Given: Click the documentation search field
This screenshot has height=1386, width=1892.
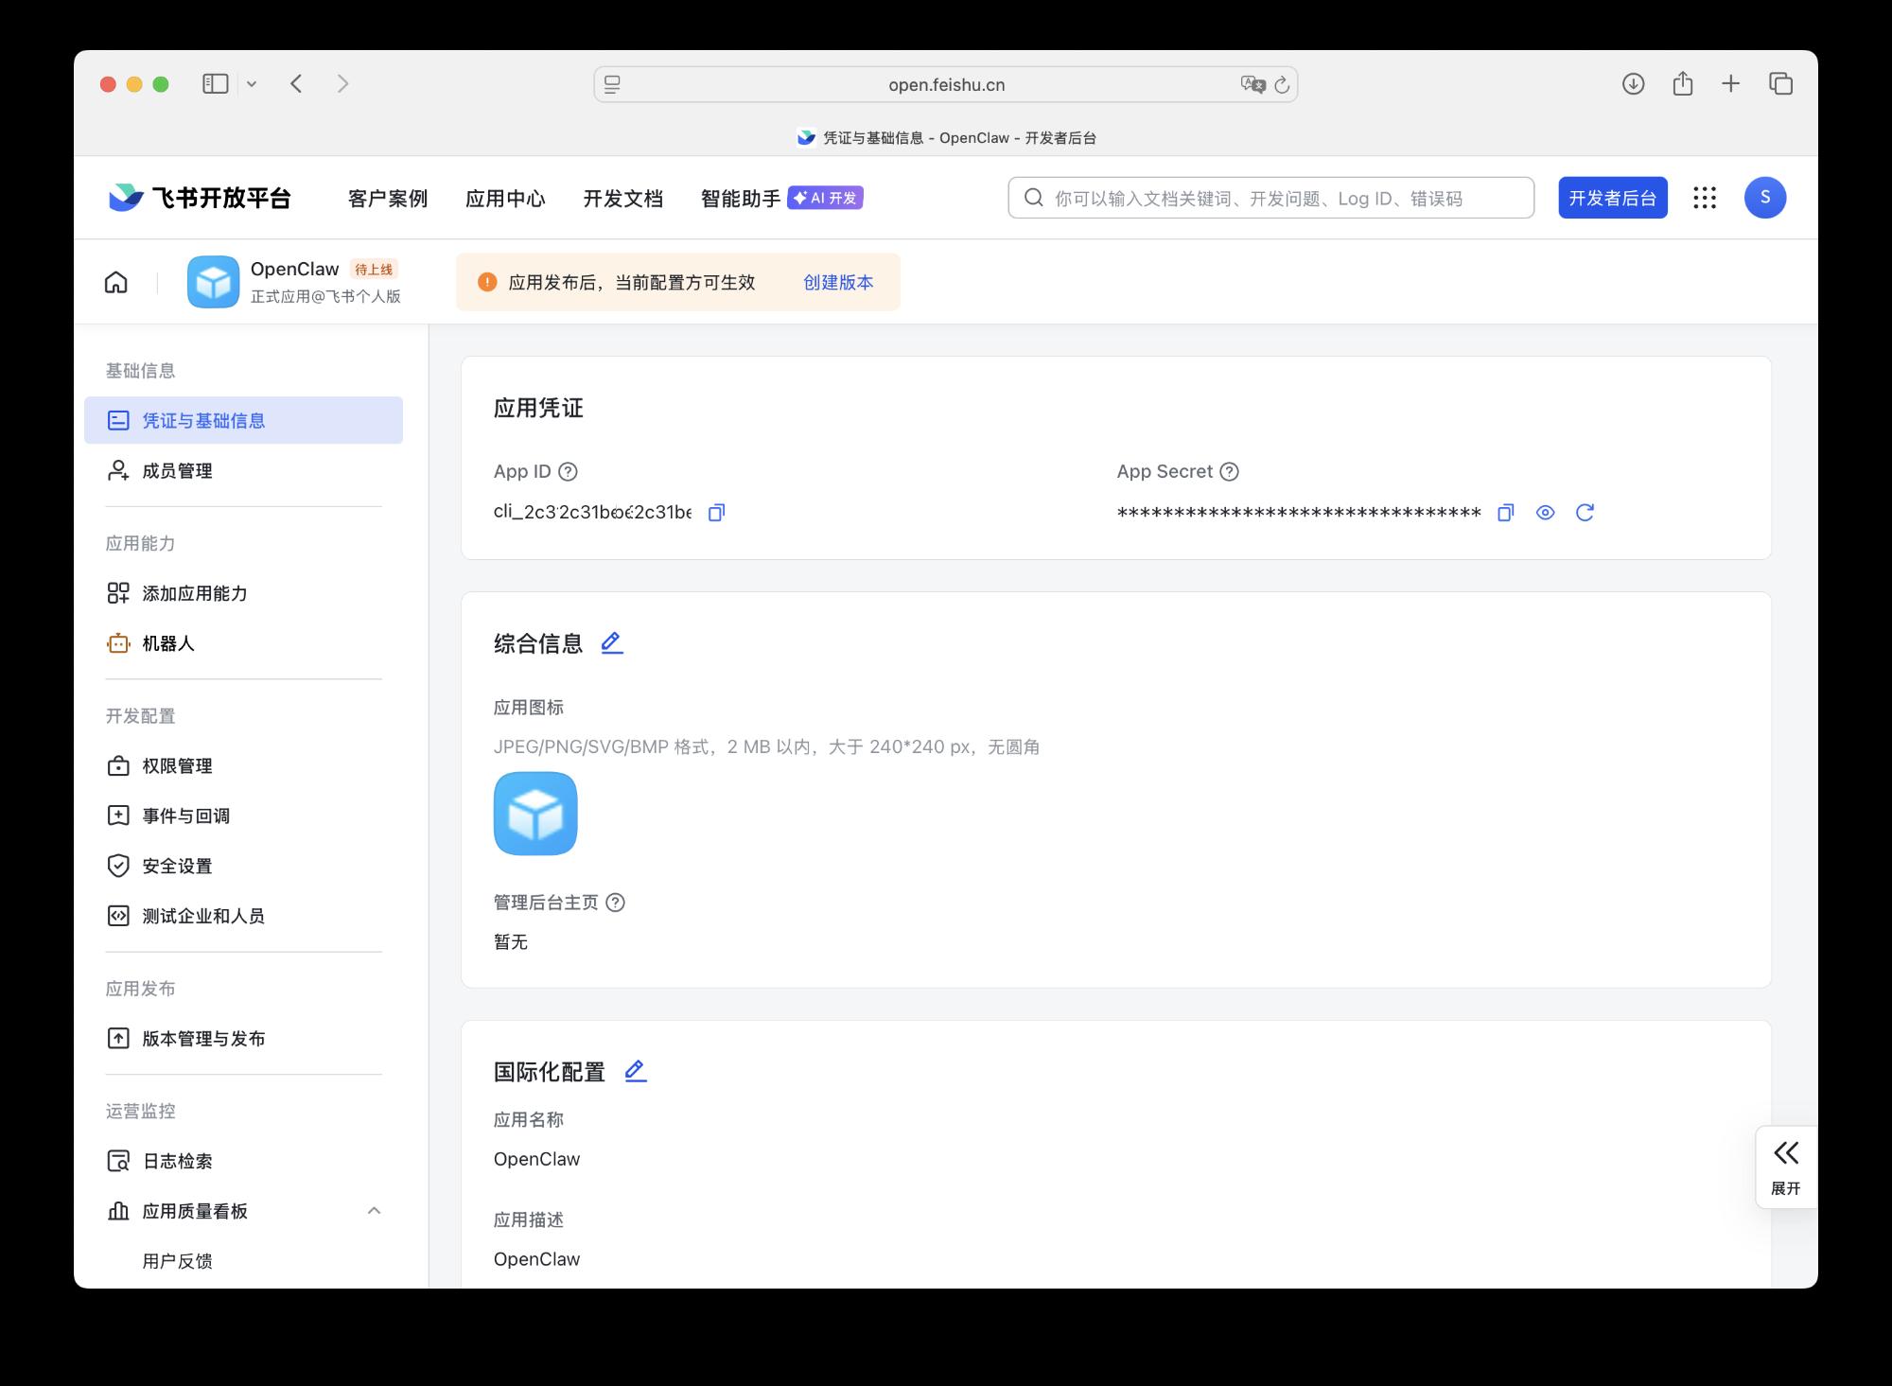Looking at the screenshot, I should coord(1270,199).
